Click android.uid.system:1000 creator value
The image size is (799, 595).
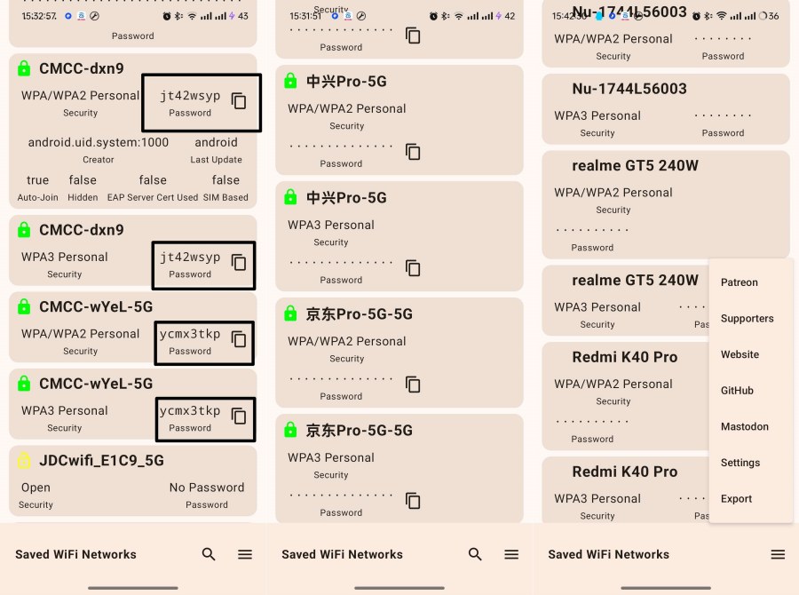point(99,142)
